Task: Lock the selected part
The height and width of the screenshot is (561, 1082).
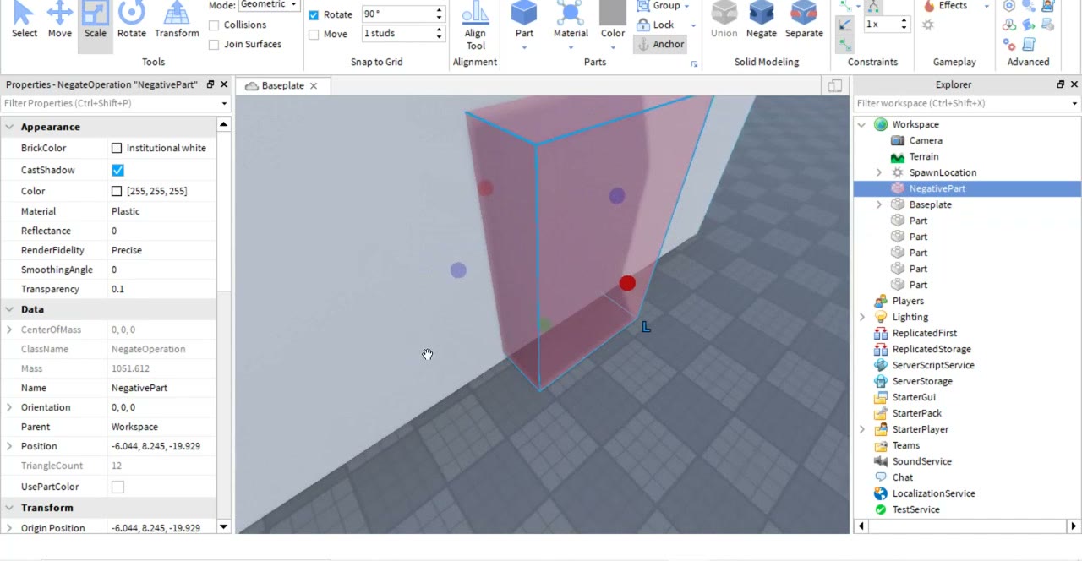Action: [656, 25]
